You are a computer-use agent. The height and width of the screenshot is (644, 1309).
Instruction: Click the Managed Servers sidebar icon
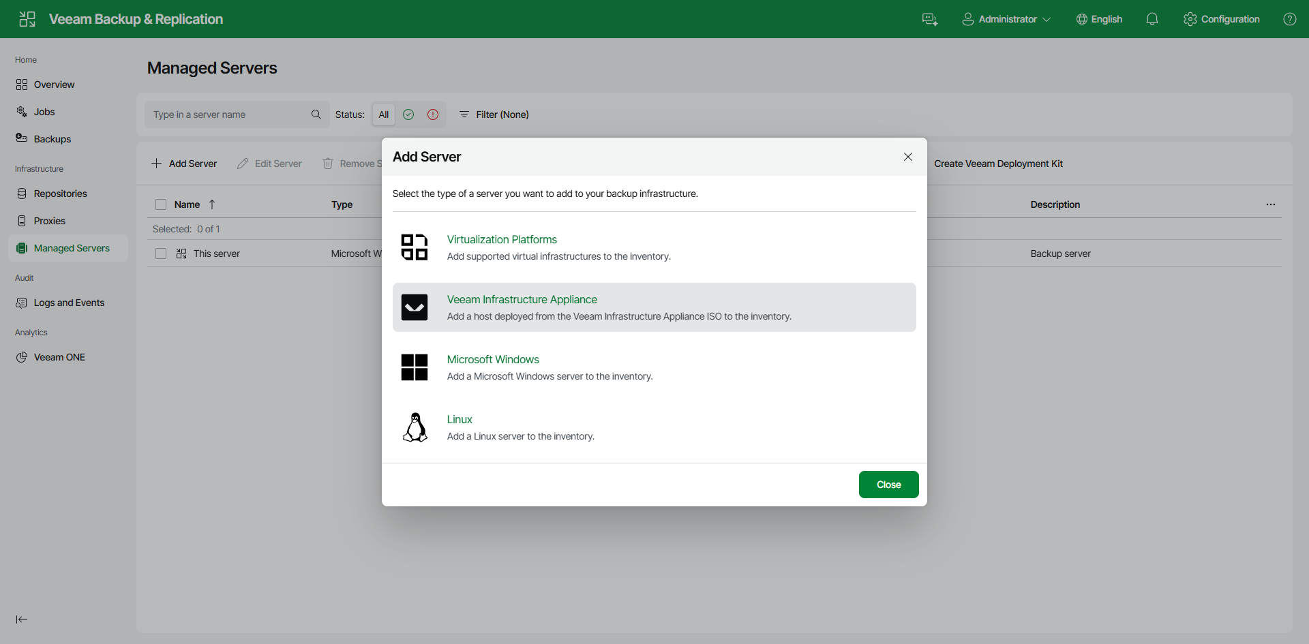click(x=22, y=248)
